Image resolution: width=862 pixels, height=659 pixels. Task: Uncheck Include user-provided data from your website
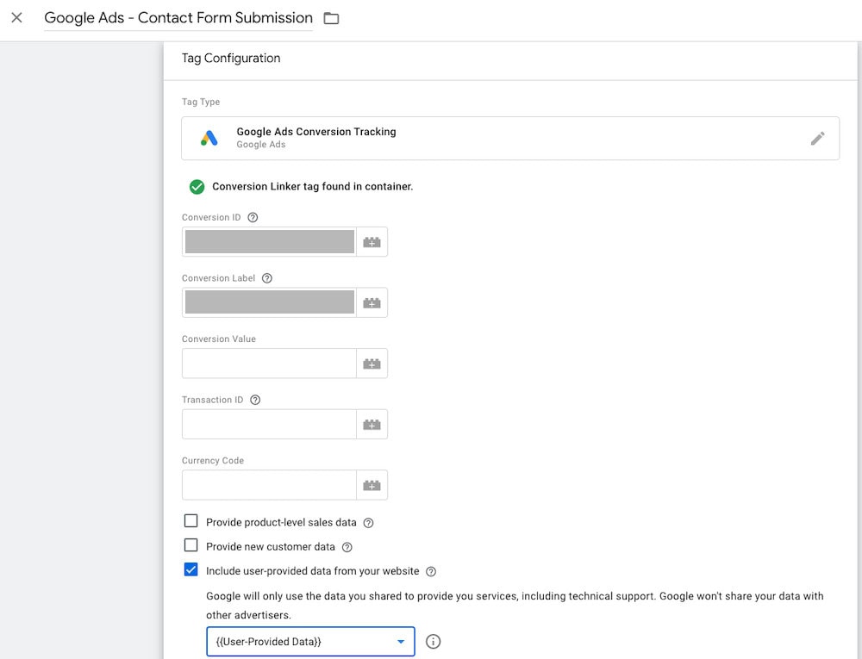[x=191, y=569]
